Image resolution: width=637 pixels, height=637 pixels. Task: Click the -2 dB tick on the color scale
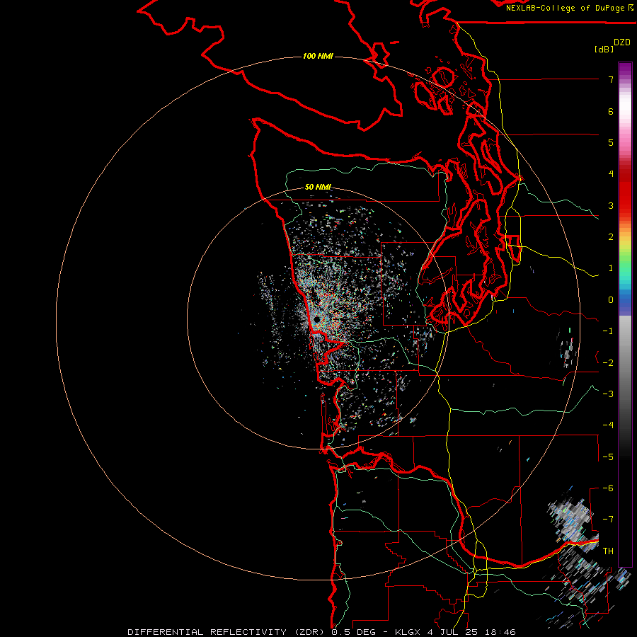click(x=608, y=363)
